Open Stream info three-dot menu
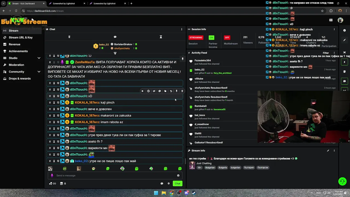 334,151
